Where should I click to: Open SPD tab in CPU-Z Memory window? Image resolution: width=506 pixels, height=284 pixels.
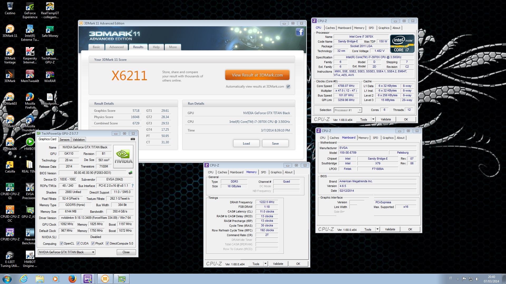(x=263, y=172)
